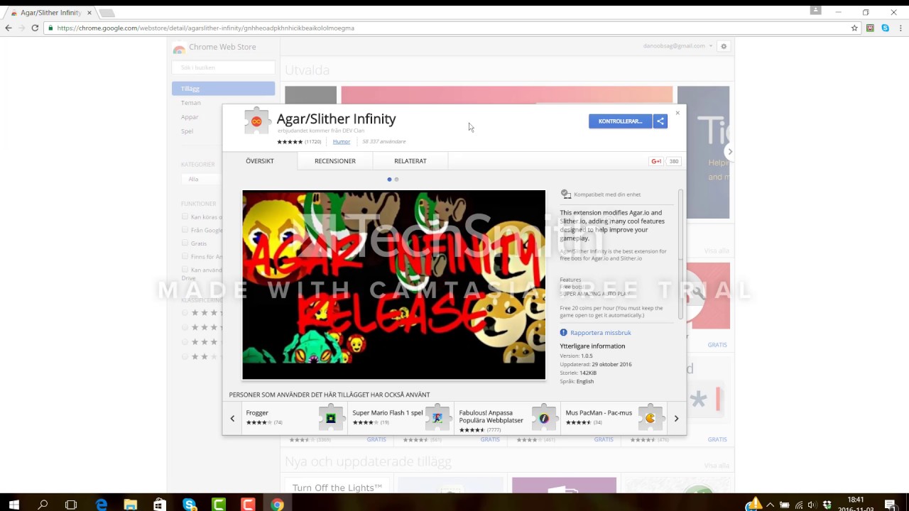
Task: Open Skype from the taskbar
Action: [x=189, y=505]
